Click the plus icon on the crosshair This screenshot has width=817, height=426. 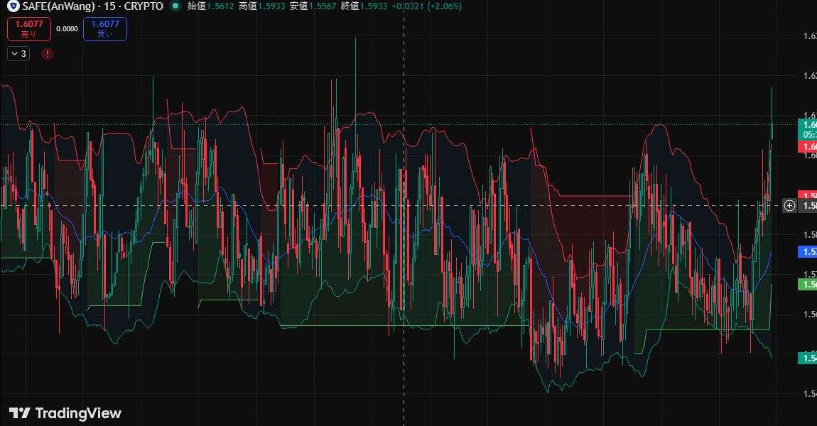coord(789,206)
